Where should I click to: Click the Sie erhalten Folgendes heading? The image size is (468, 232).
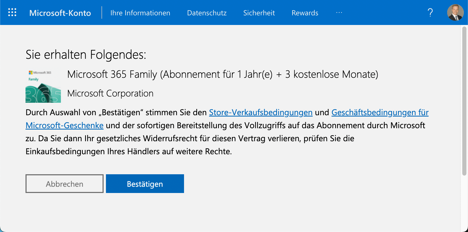click(86, 55)
